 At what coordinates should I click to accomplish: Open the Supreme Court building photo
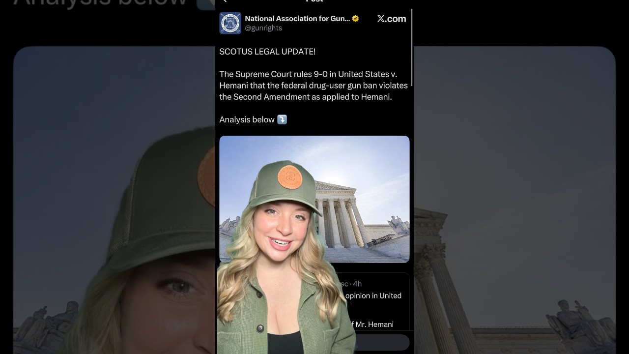314,199
